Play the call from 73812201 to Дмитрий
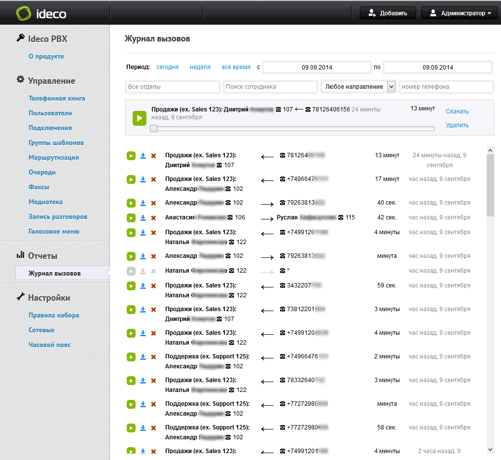Image resolution: width=501 pixels, height=460 pixels. click(131, 310)
